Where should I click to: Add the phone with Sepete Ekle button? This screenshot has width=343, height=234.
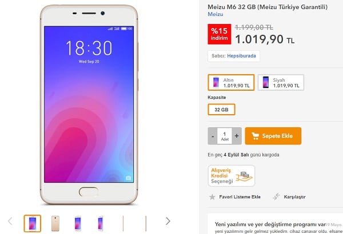(273, 136)
